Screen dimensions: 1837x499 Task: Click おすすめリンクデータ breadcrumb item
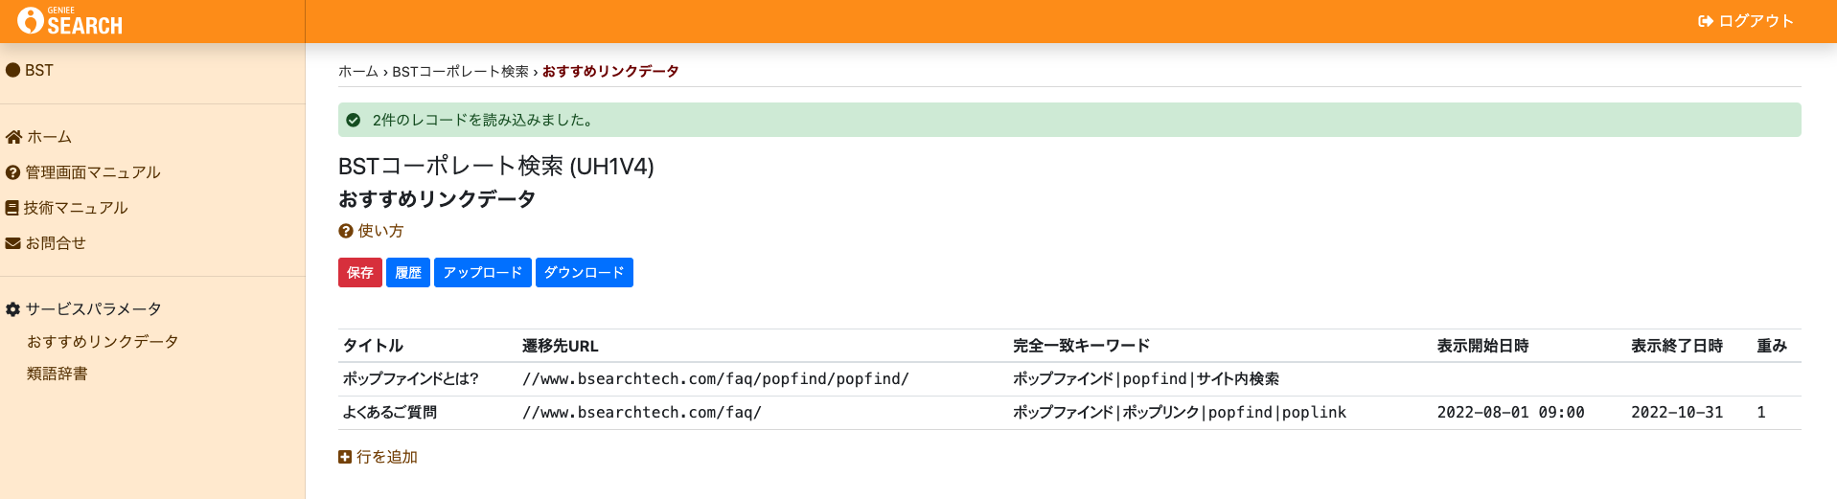[x=610, y=72]
